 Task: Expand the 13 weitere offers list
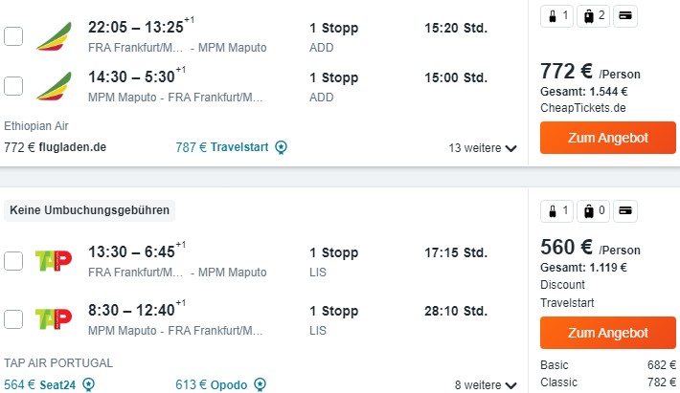pos(483,148)
